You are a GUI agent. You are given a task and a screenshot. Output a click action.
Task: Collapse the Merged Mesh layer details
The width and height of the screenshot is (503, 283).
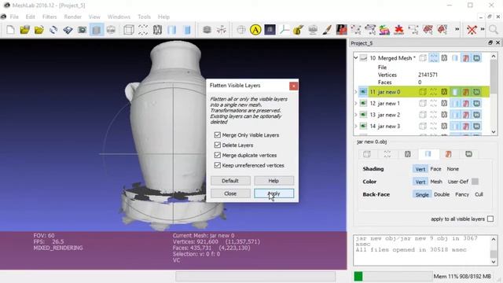pos(356,58)
